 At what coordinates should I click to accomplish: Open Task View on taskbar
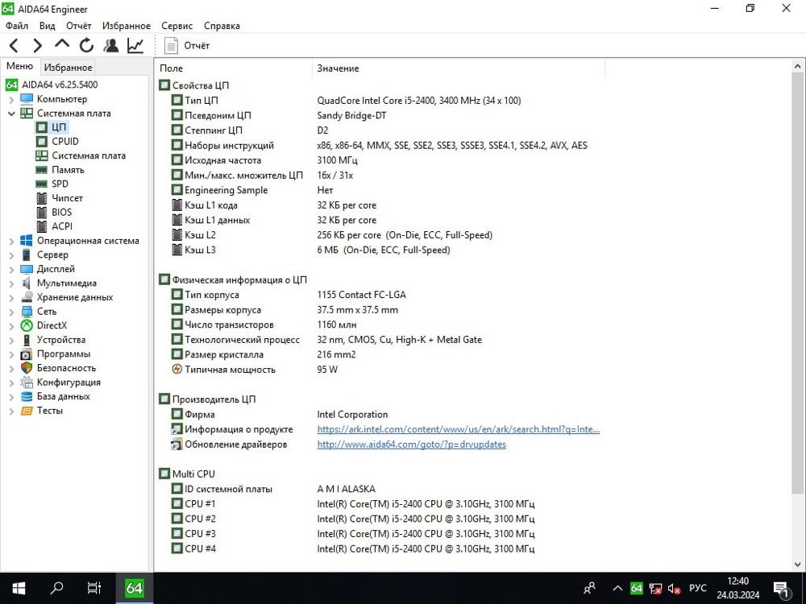click(94, 588)
